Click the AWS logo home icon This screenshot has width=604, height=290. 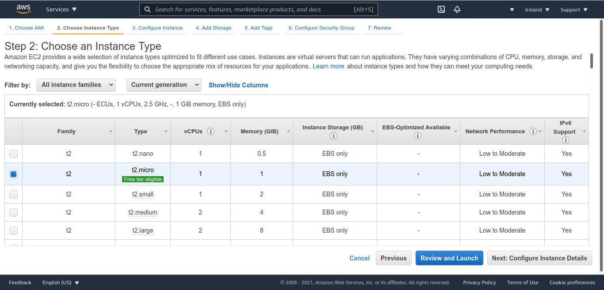[23, 9]
